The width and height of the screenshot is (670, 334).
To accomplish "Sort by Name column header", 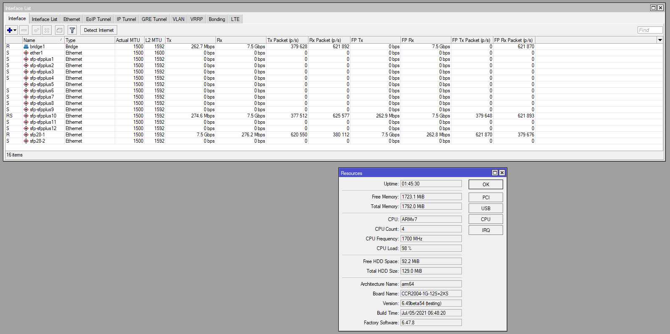I will pos(43,40).
